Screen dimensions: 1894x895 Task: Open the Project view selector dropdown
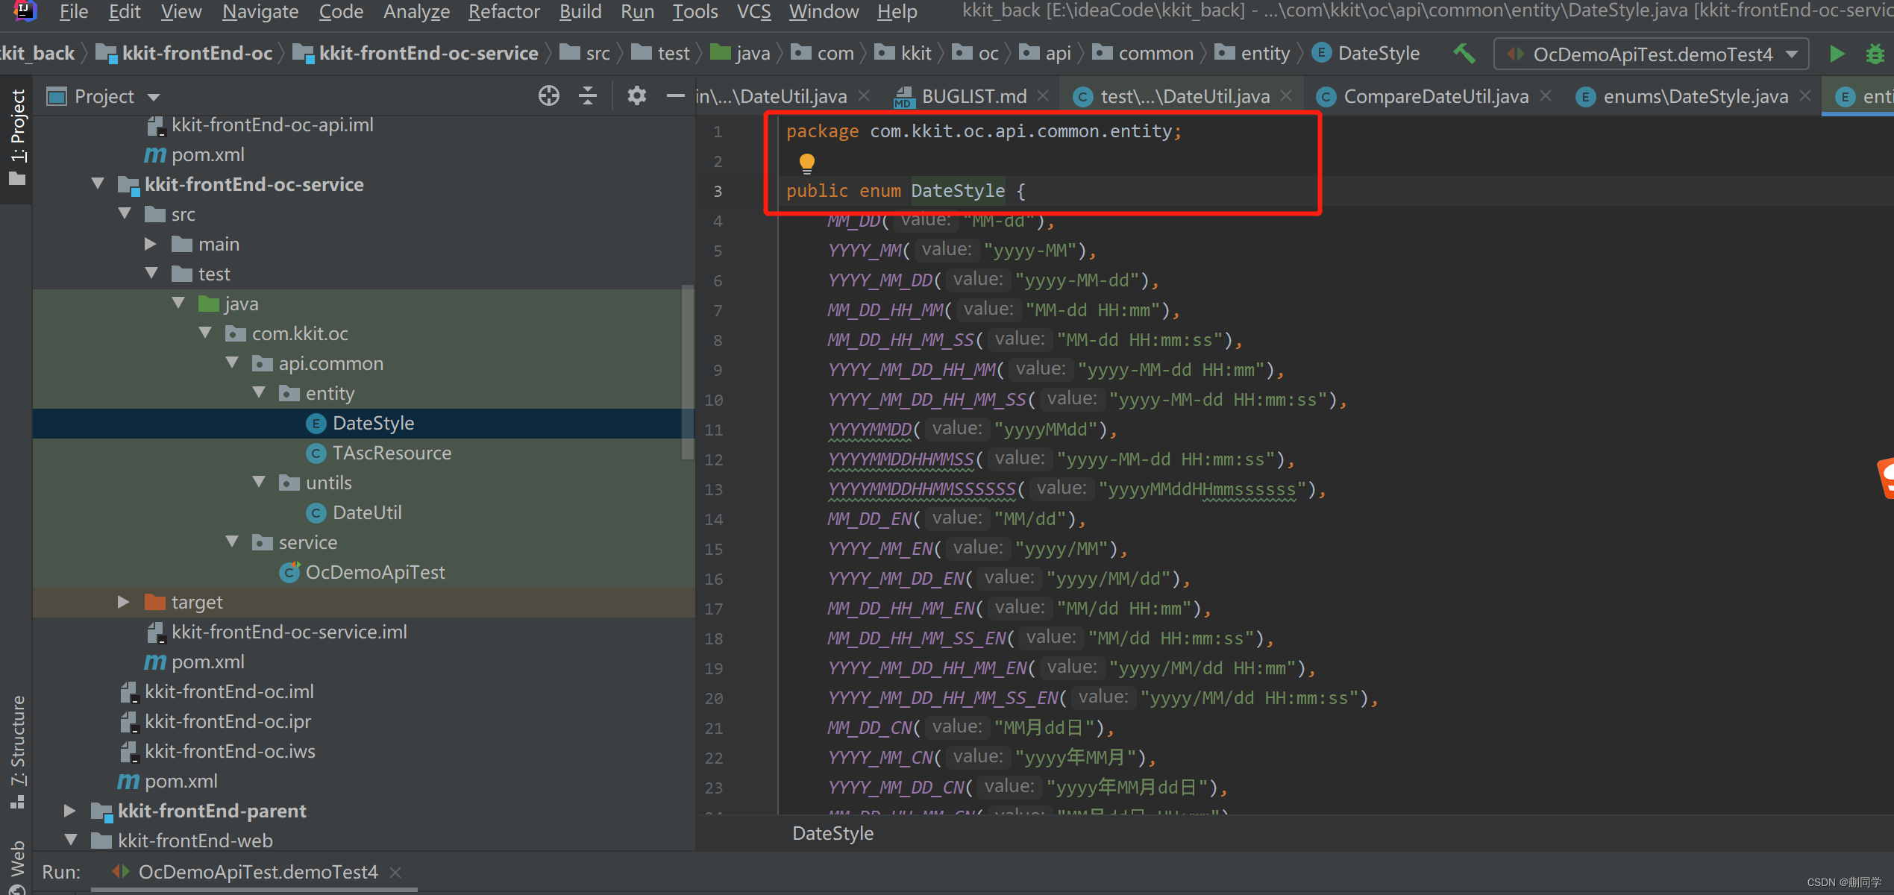coord(154,97)
